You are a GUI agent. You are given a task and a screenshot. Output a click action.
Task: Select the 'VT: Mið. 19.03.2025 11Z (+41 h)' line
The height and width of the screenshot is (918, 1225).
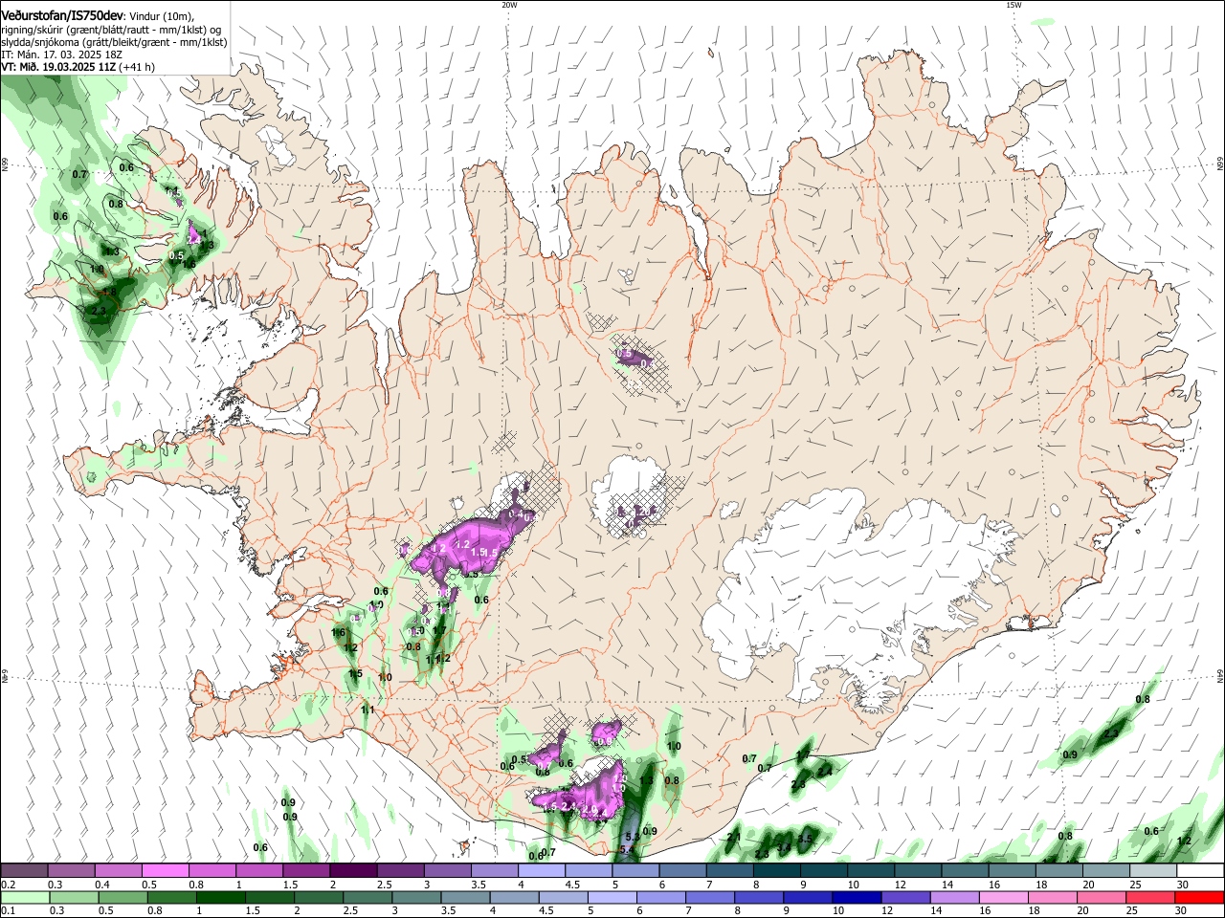point(78,67)
